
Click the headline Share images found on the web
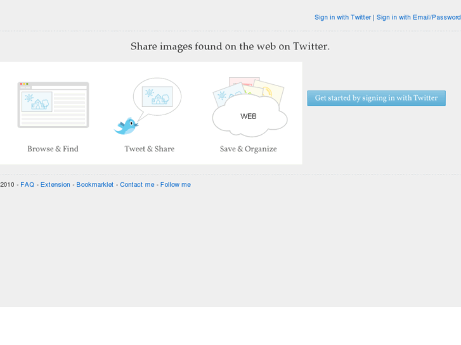(x=230, y=46)
